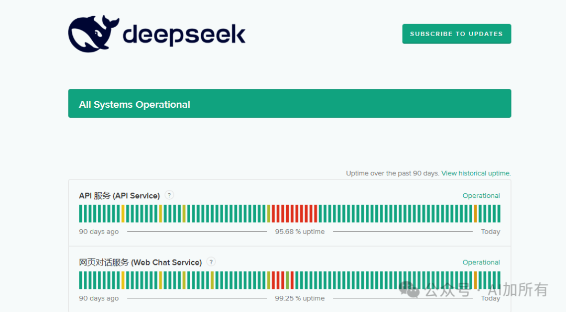Open the API Service help question mark
The image size is (566, 312).
(169, 195)
